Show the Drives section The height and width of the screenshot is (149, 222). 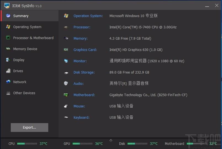(30, 71)
